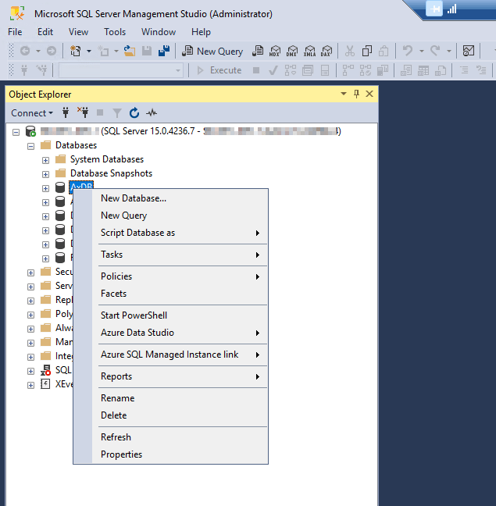Viewport: 496px width, 506px height.
Task: Select Tasks from the context menu
Action: pos(112,255)
